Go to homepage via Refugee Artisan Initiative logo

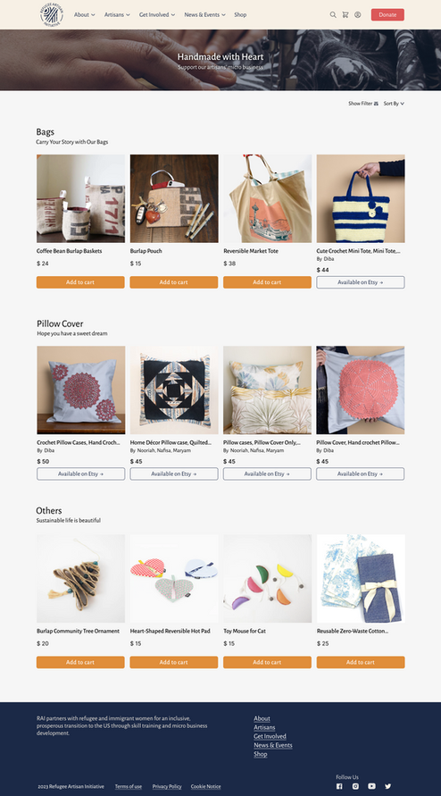tap(52, 14)
